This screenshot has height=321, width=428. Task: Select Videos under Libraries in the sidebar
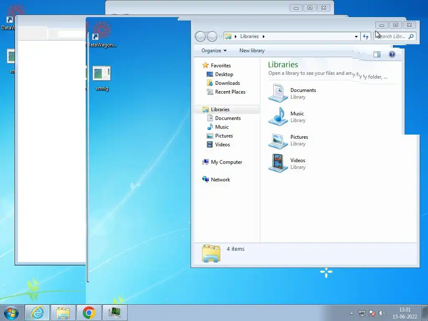(218, 144)
